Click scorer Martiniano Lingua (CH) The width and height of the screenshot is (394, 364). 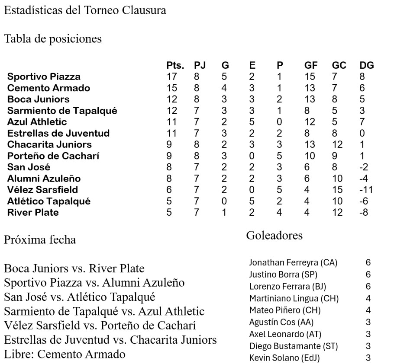coord(294,298)
